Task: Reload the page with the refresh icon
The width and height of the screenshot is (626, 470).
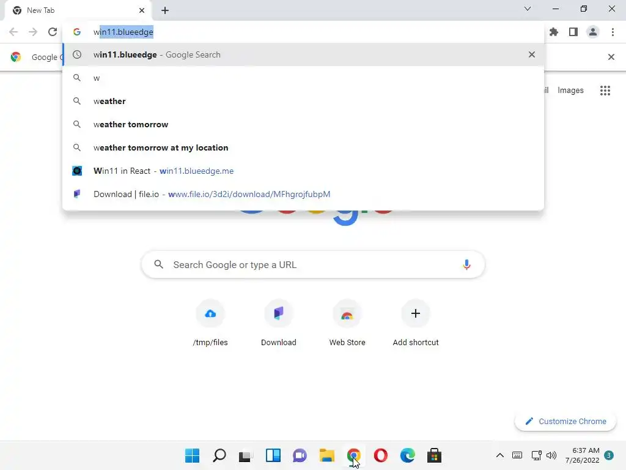Action: 53,32
